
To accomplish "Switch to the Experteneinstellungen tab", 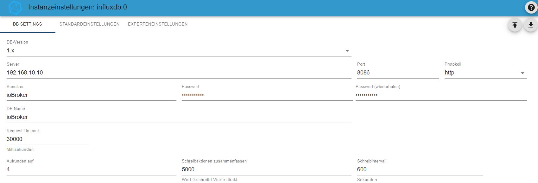I will tap(158, 24).
